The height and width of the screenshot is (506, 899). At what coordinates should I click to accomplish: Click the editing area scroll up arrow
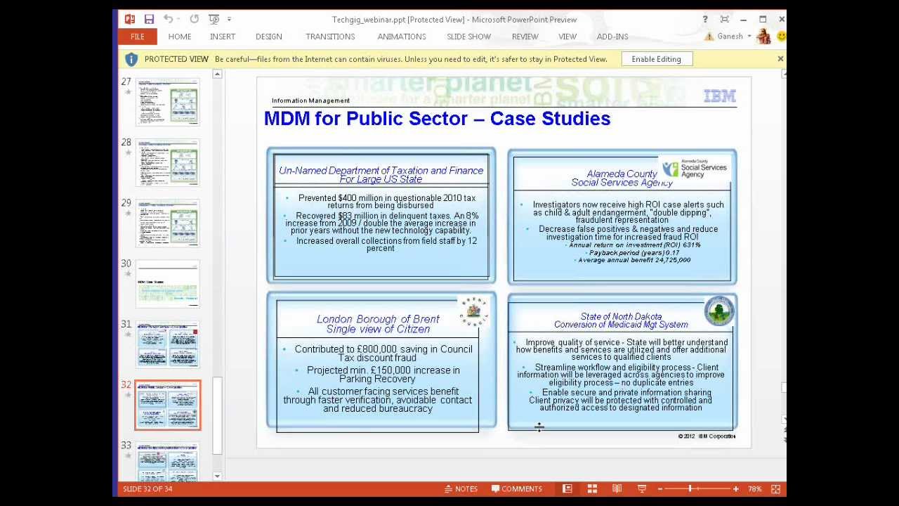tap(783, 74)
